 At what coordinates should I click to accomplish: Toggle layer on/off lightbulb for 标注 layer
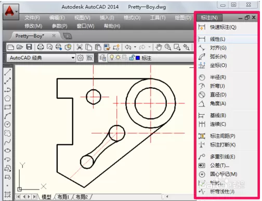[112, 58]
